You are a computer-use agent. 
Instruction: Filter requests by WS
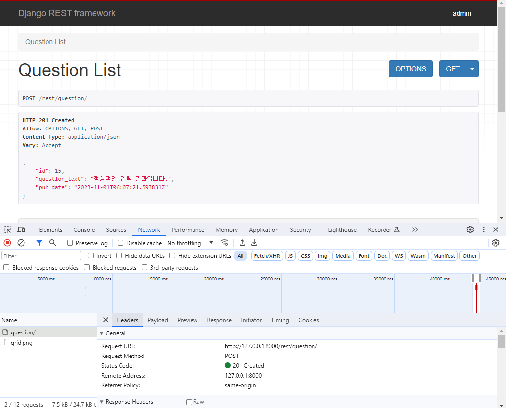[x=399, y=256]
